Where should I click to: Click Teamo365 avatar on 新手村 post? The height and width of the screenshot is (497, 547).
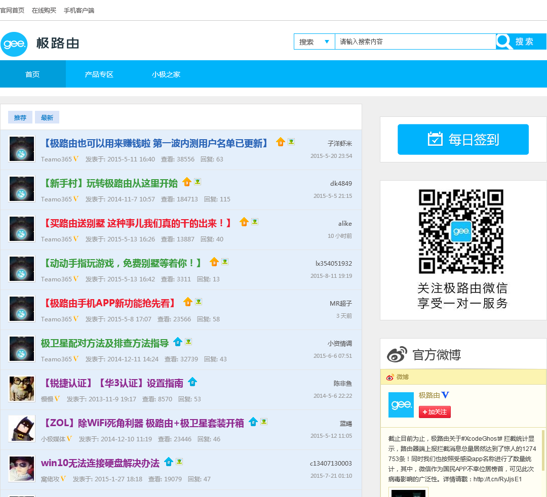point(22,189)
